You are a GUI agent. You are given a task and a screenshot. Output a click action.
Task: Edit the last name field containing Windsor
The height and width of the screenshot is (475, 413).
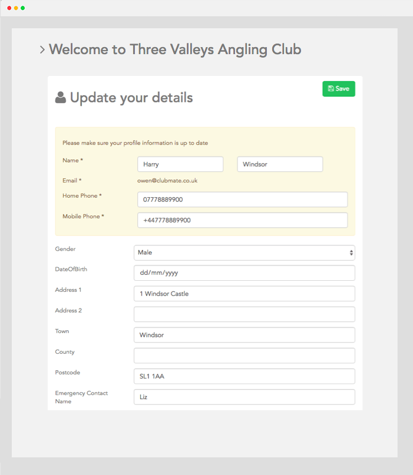point(280,164)
